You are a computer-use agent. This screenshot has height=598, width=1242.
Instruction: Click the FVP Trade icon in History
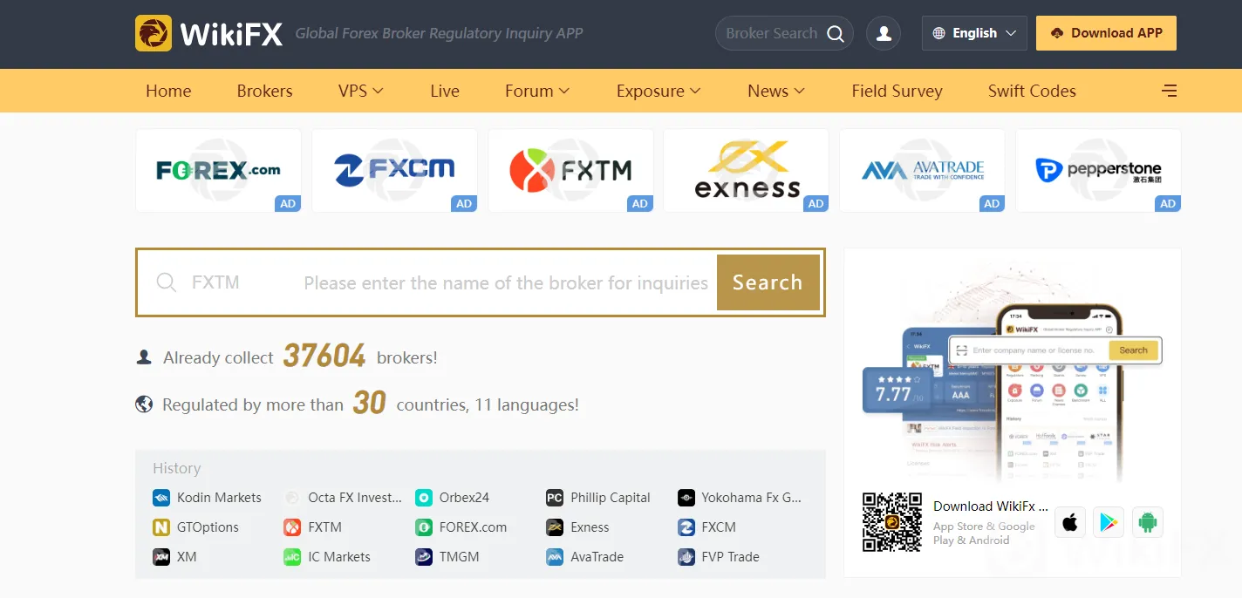686,557
